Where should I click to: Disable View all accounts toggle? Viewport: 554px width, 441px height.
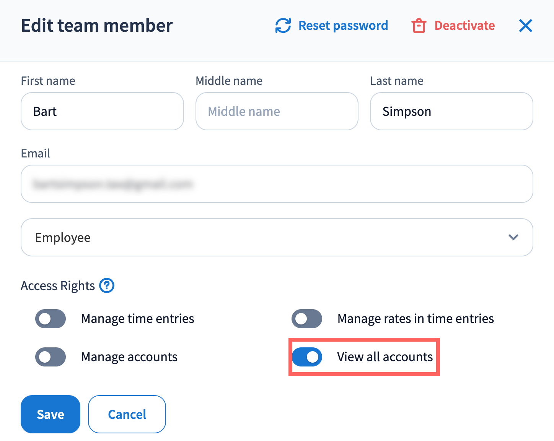[x=307, y=357]
